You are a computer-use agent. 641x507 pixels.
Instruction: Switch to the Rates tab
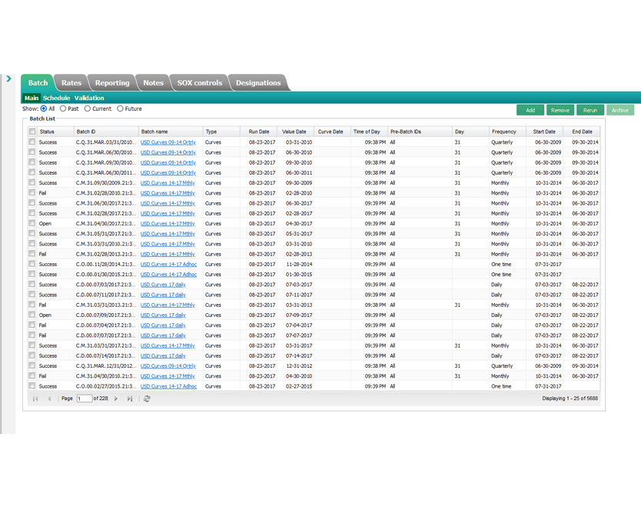(x=71, y=83)
